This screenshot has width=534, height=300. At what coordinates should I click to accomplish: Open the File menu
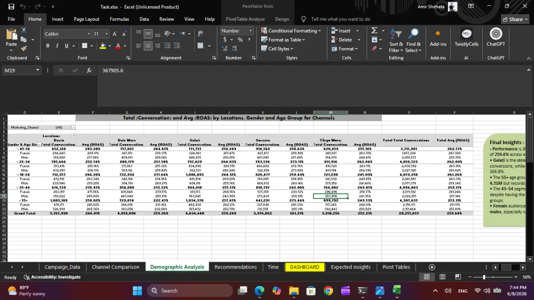[x=11, y=19]
